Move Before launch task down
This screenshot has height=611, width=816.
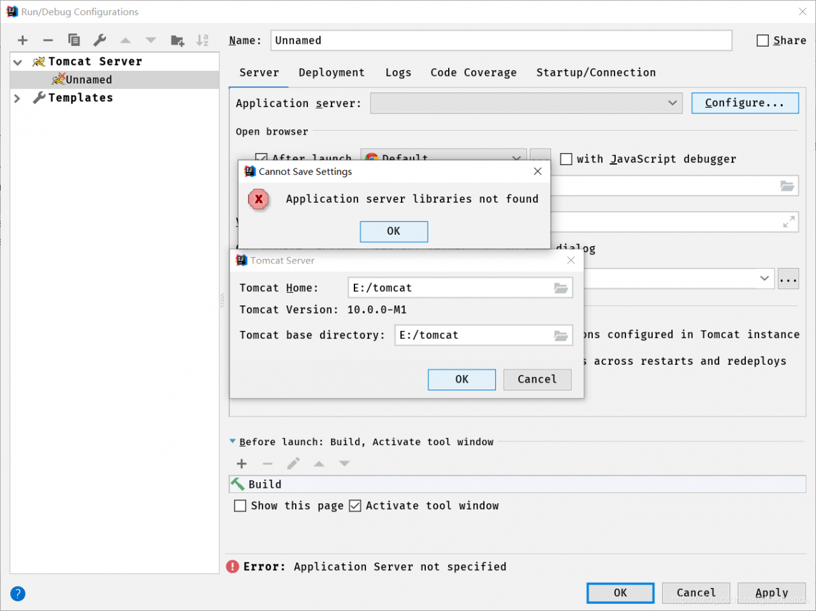pos(344,464)
